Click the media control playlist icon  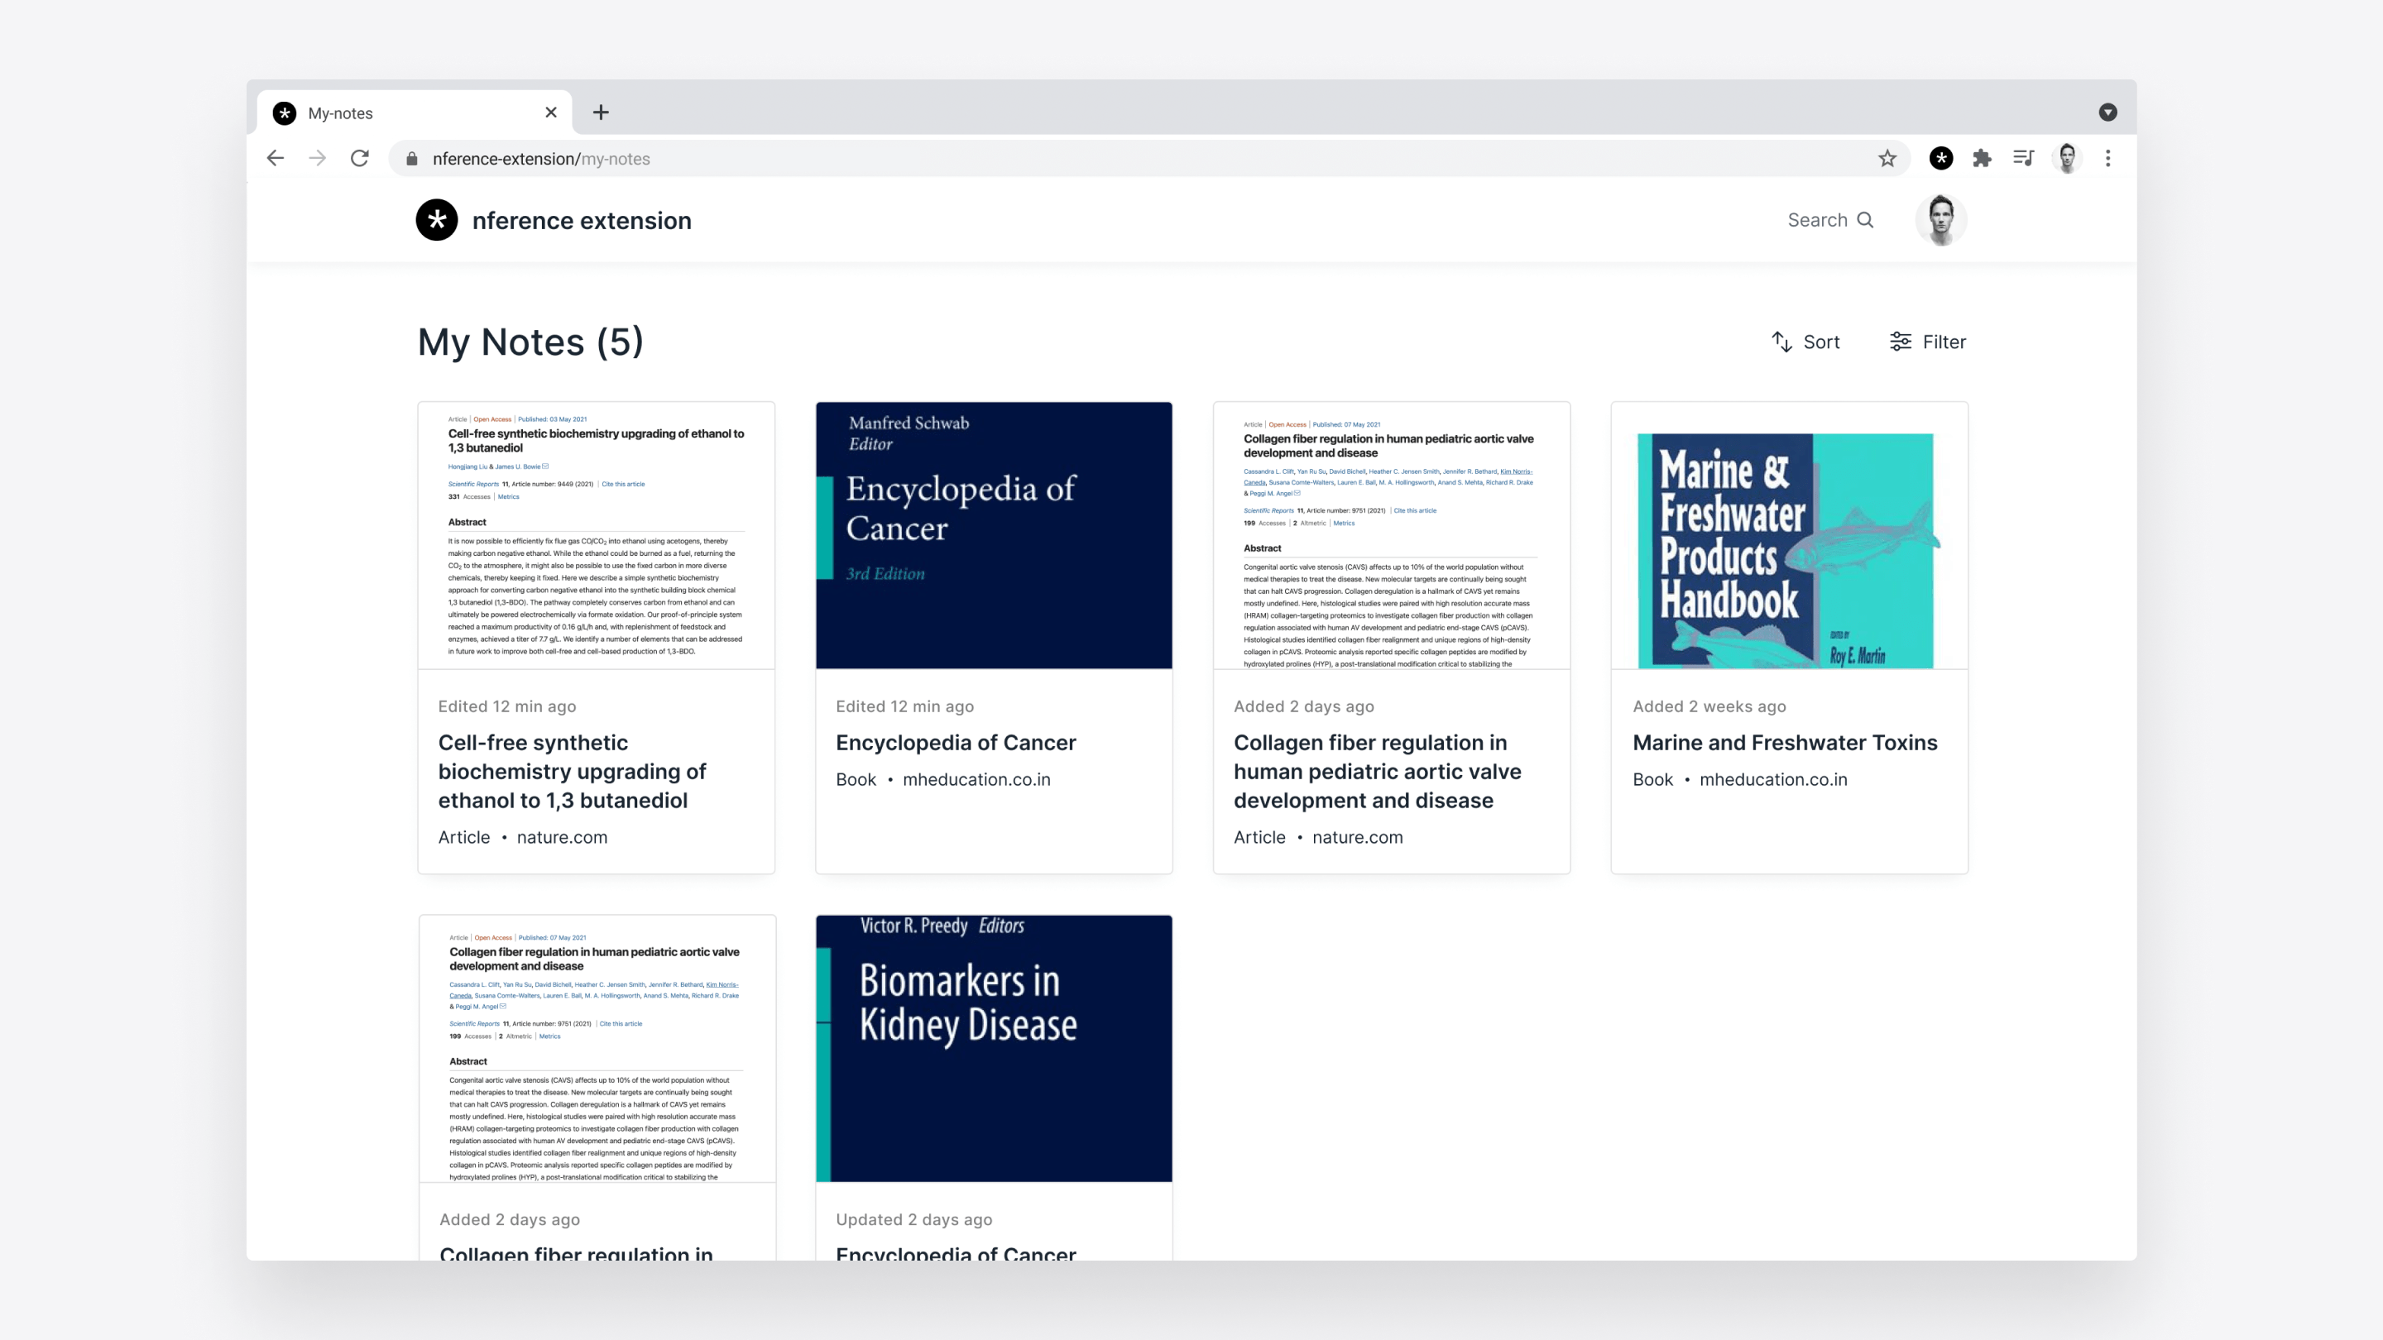click(x=2023, y=158)
